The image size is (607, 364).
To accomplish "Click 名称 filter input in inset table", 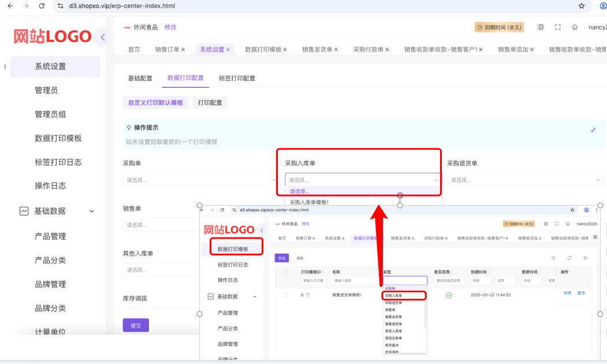I will (354, 280).
